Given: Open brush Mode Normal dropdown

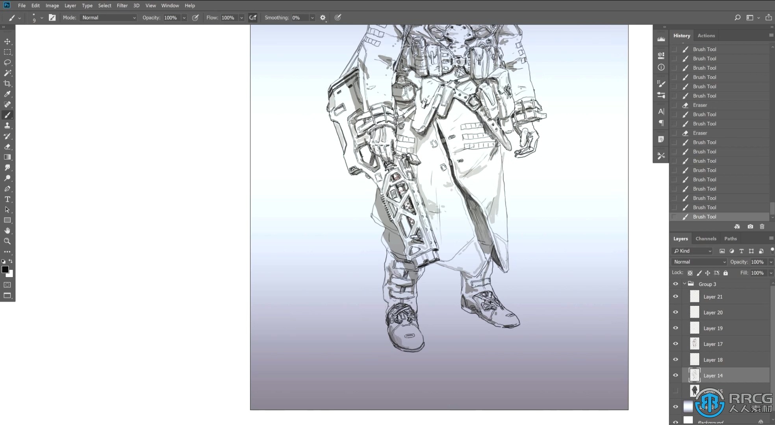Looking at the screenshot, I should point(108,18).
